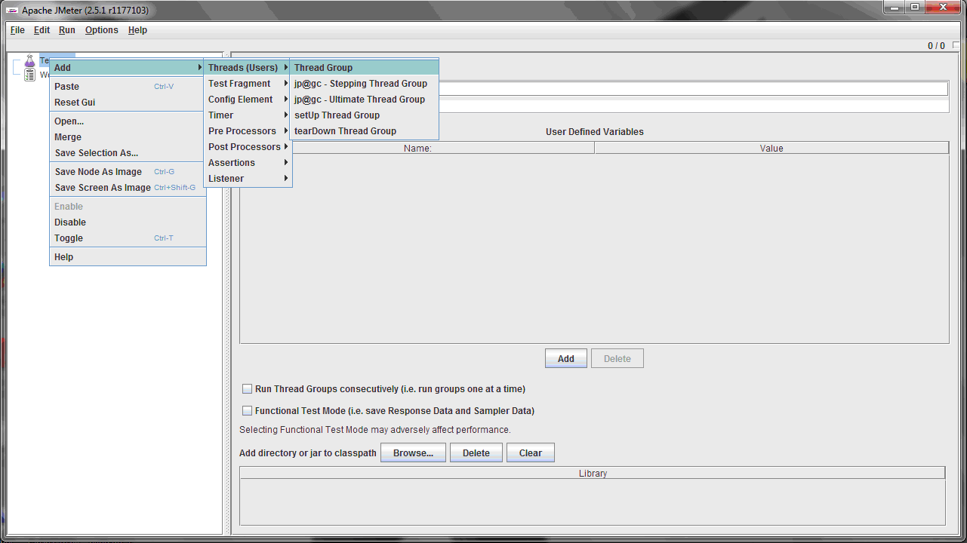Expand Post Processors submenu
This screenshot has height=543, width=967.
click(248, 147)
